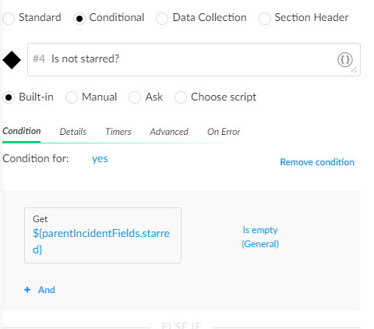Screen dimensions: 374x329
Task: Select Section Header radio option
Action: 265,19
